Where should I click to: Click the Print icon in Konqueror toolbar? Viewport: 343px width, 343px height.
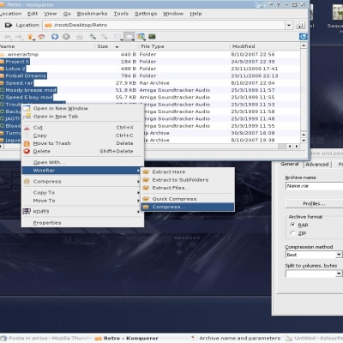[x=80, y=37]
